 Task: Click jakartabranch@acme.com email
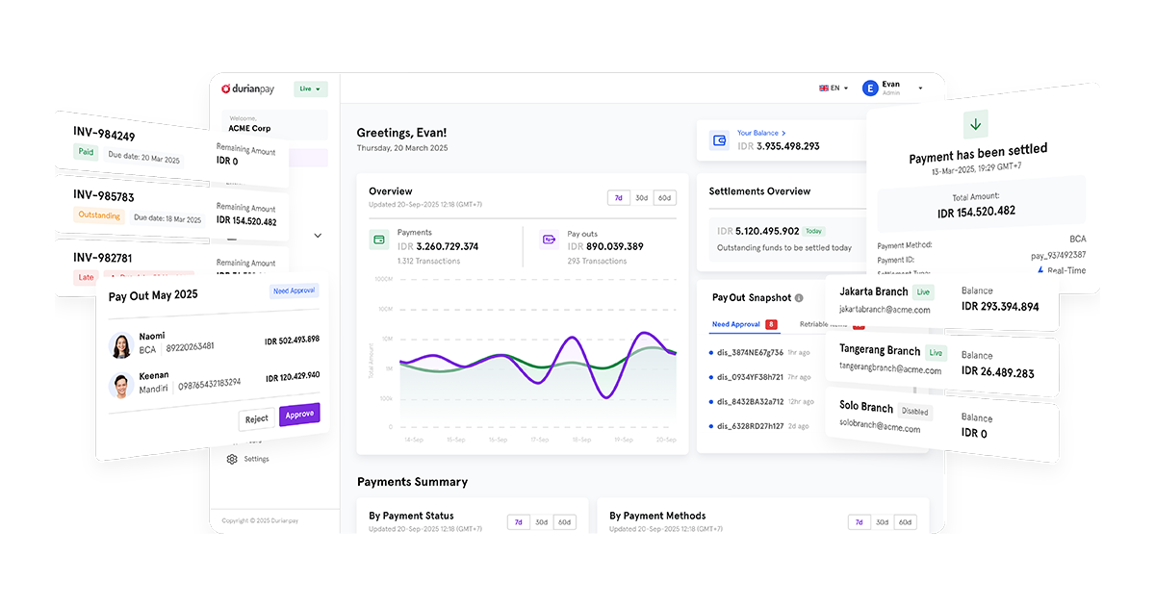(x=885, y=310)
